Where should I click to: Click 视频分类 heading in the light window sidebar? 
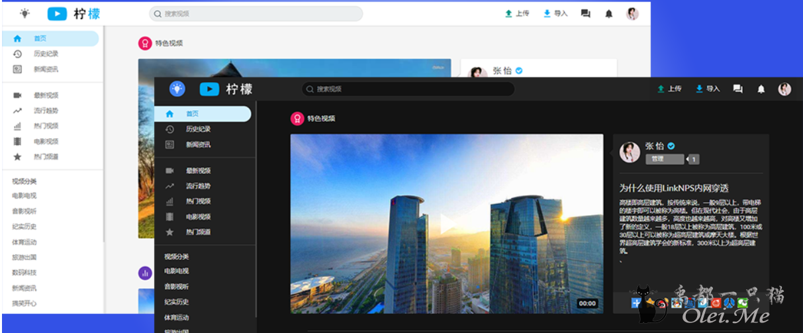[24, 181]
